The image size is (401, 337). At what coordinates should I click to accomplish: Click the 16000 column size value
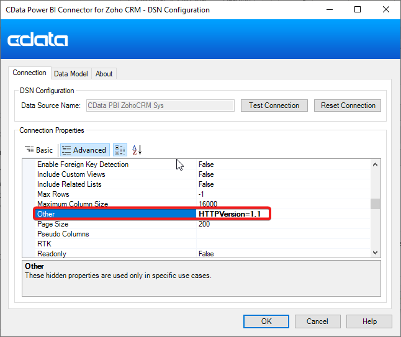208,204
